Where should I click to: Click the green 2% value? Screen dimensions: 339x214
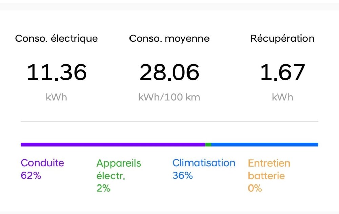tap(103, 189)
